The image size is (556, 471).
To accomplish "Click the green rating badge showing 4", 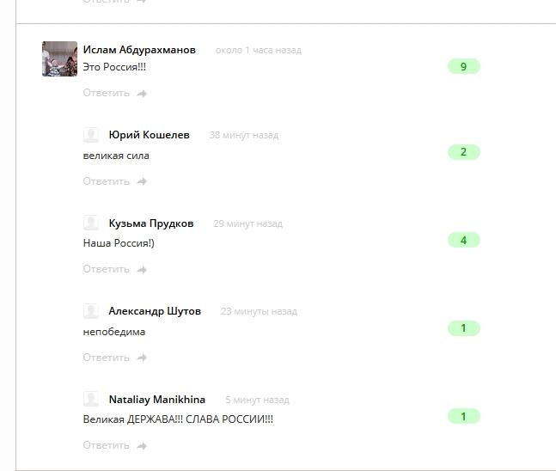I will (x=464, y=240).
